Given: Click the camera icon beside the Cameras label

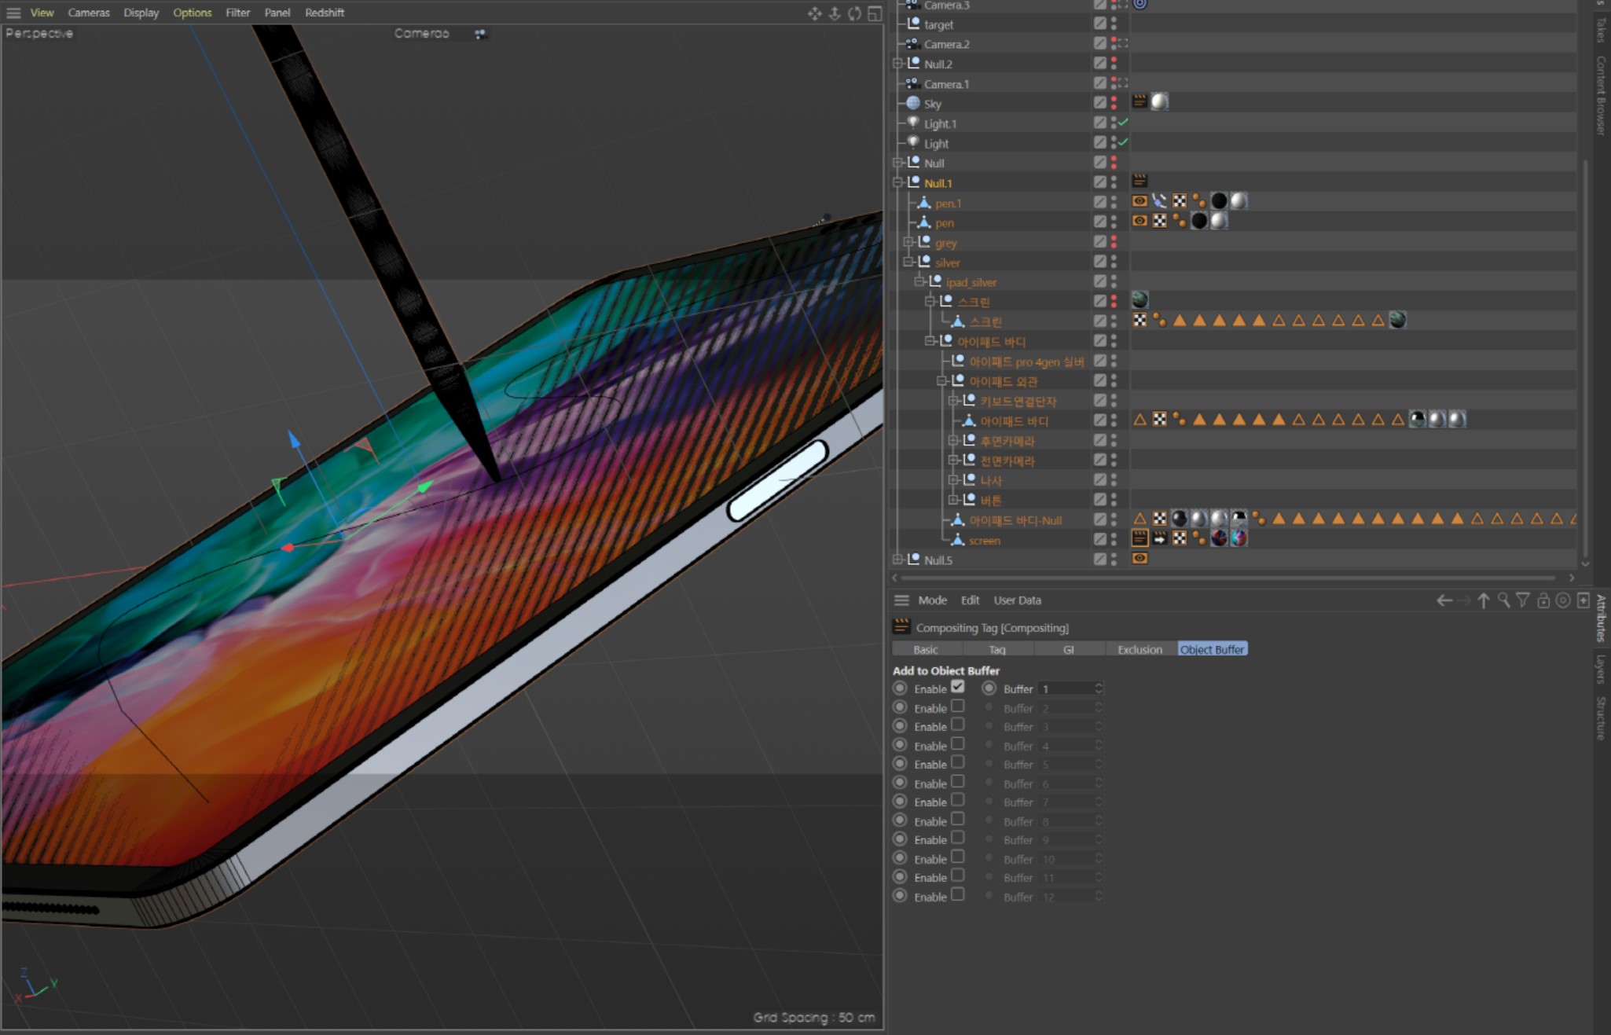Looking at the screenshot, I should click(x=479, y=34).
